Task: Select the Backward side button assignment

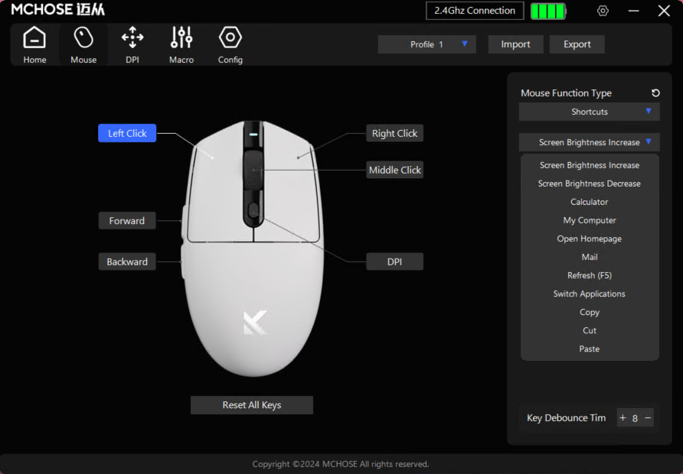Action: [x=127, y=261]
